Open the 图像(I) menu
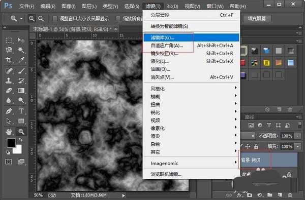The image size is (305, 200). point(69,7)
